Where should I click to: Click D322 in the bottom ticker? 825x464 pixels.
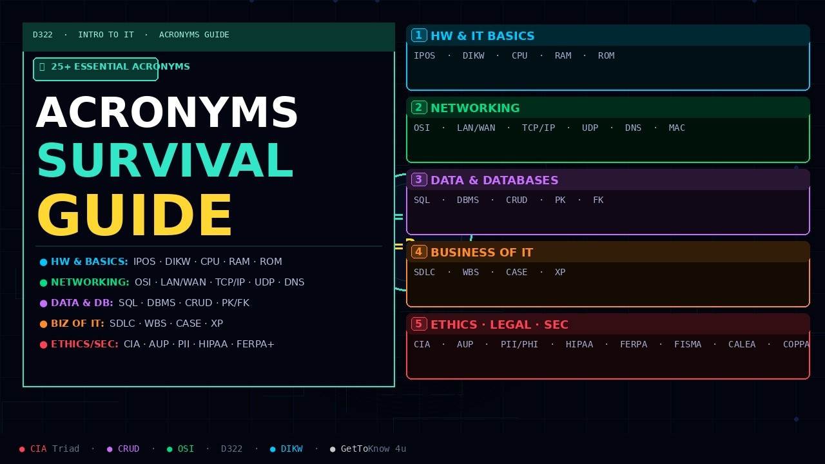[x=231, y=449]
